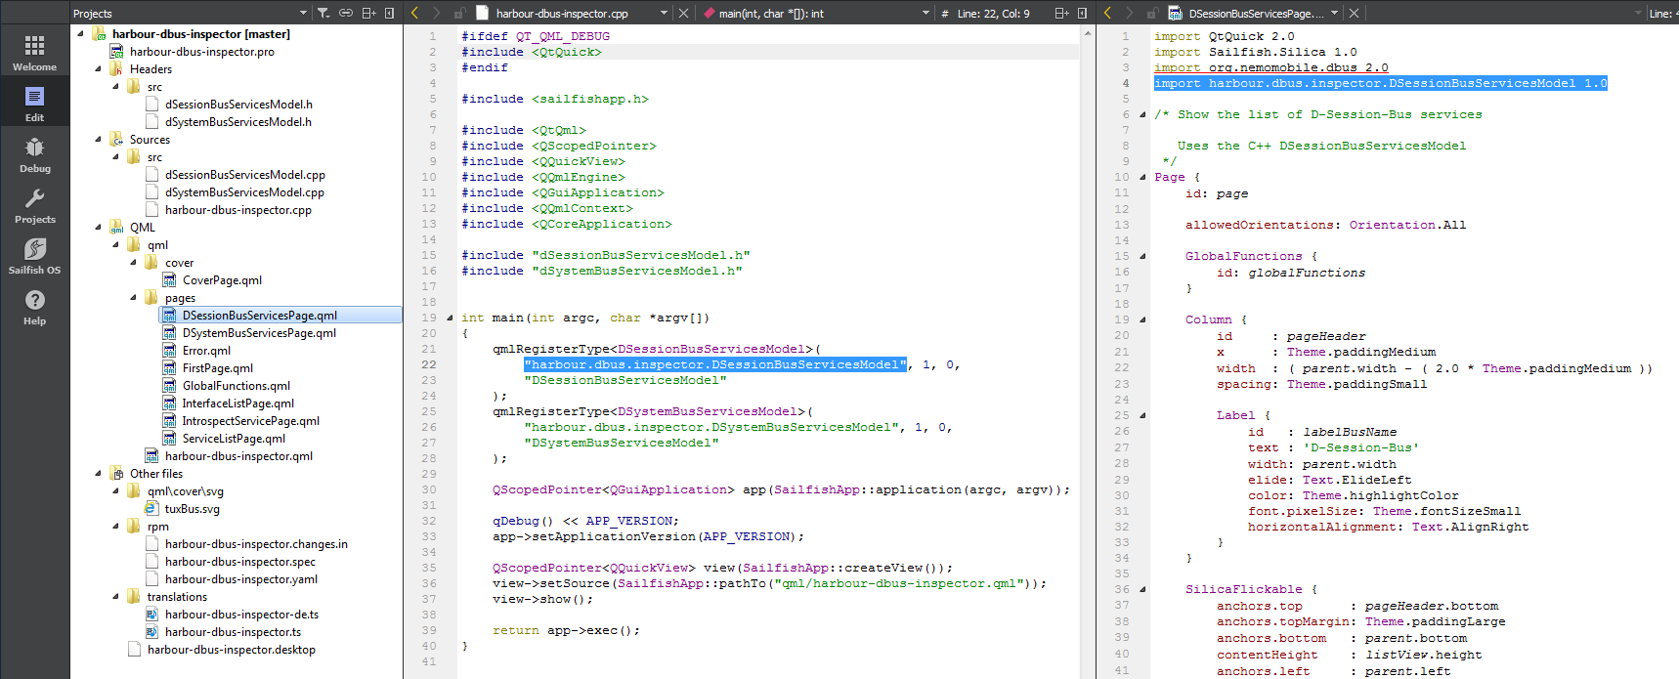The image size is (1679, 679).
Task: Fold the Column block in the QML editor
Action: (x=1142, y=319)
